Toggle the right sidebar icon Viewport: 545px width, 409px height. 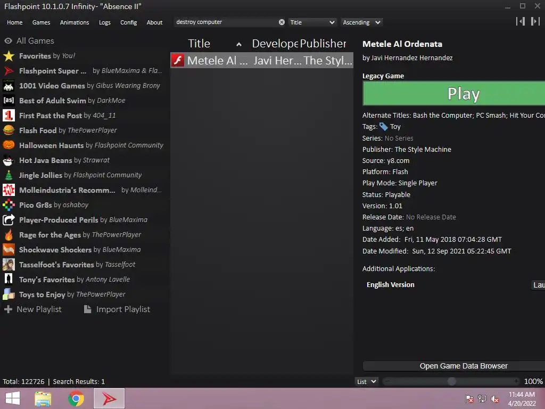click(535, 21)
